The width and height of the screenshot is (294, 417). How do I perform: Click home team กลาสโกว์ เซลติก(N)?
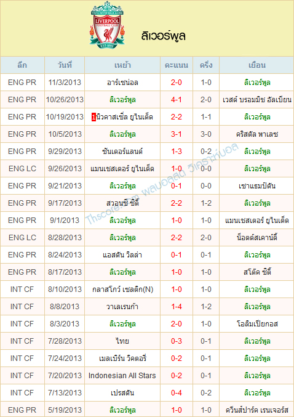[x=122, y=289]
